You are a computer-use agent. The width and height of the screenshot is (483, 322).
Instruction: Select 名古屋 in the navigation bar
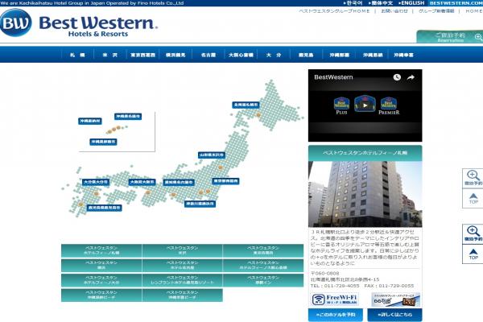pyautogui.click(x=208, y=55)
